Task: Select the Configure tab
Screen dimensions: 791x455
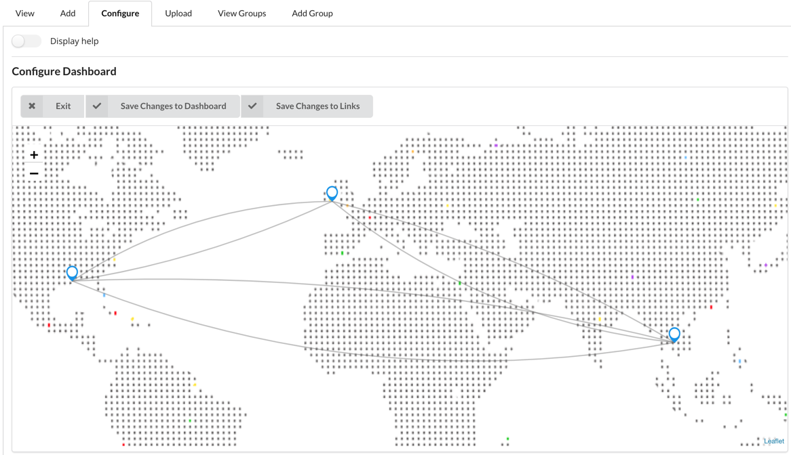Action: coord(120,13)
